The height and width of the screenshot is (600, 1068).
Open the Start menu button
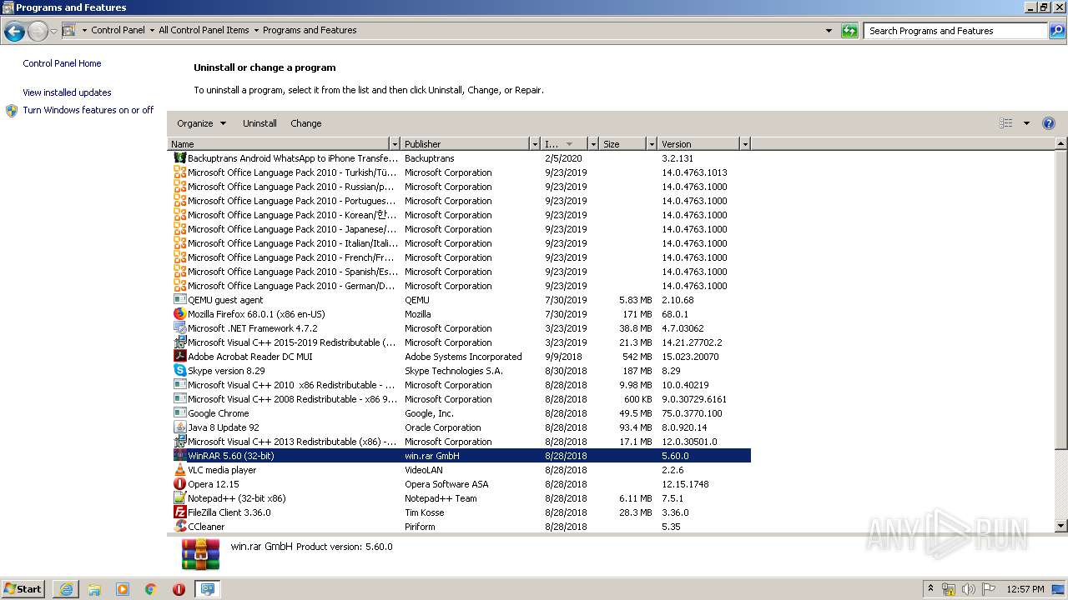pos(23,589)
